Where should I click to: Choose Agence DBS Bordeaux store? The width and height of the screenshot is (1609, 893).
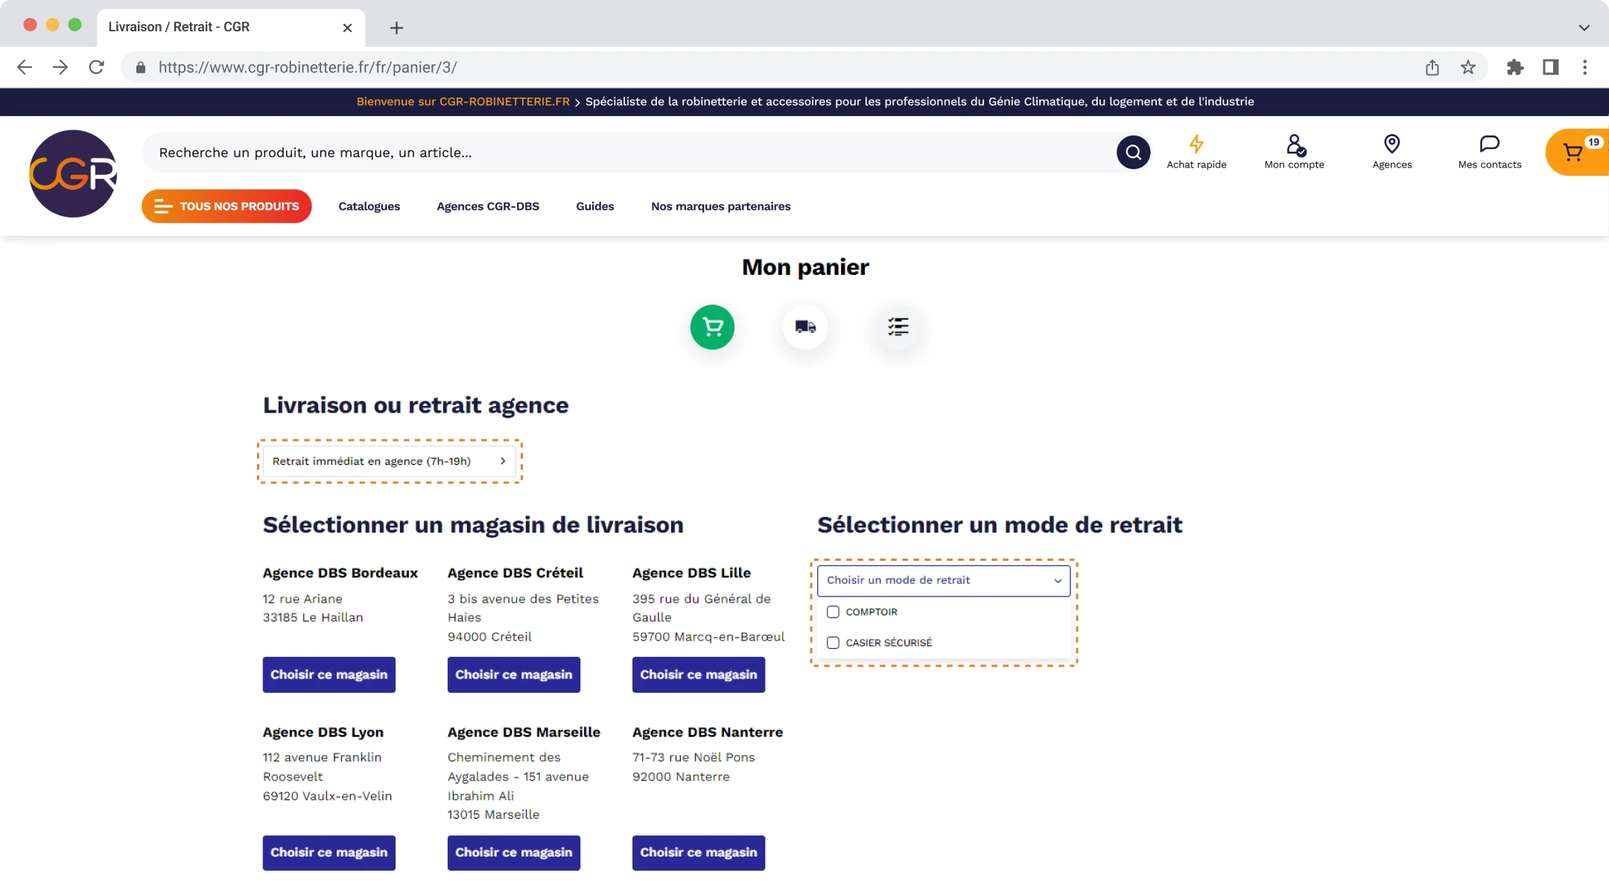click(329, 675)
